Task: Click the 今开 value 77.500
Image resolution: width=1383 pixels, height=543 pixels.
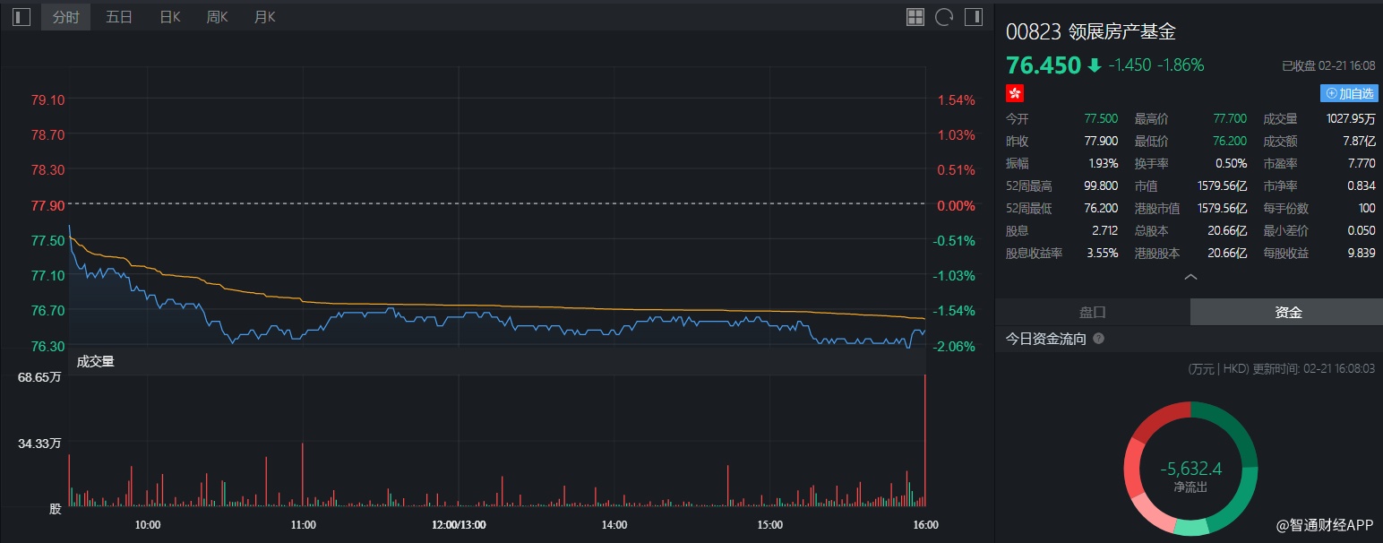Action: pyautogui.click(x=1101, y=119)
